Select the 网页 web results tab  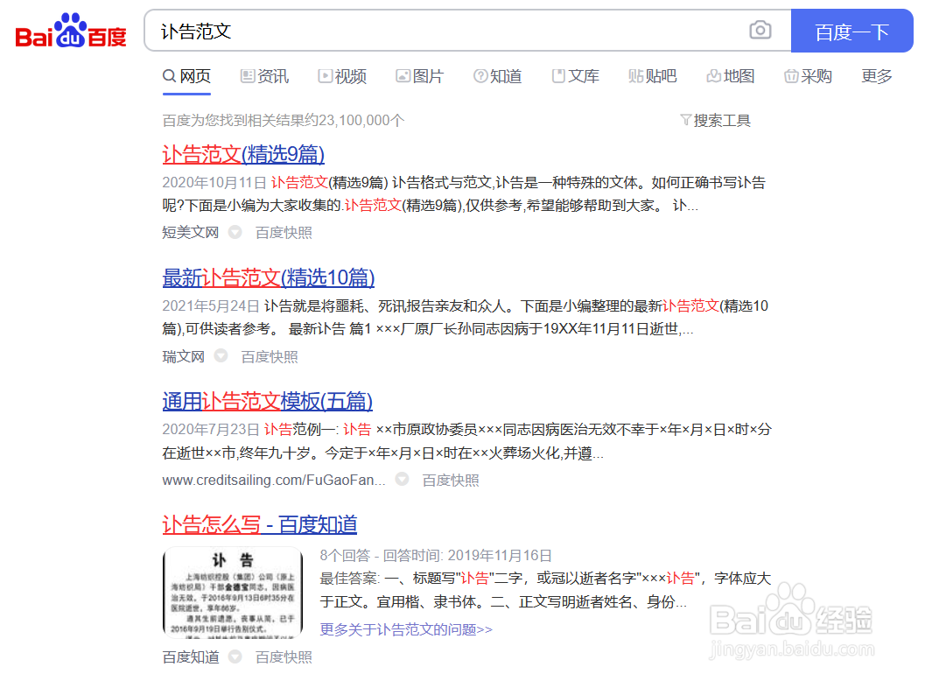pos(186,76)
